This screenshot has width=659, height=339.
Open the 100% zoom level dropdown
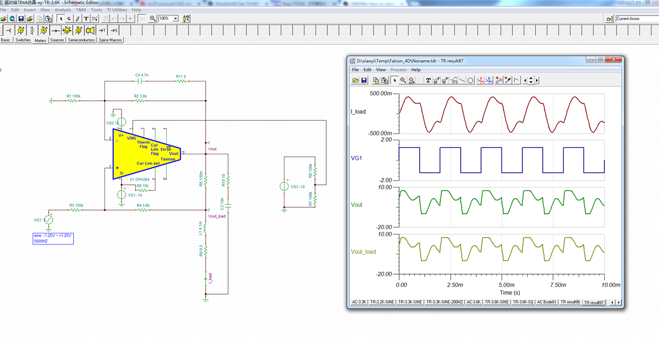(x=175, y=19)
